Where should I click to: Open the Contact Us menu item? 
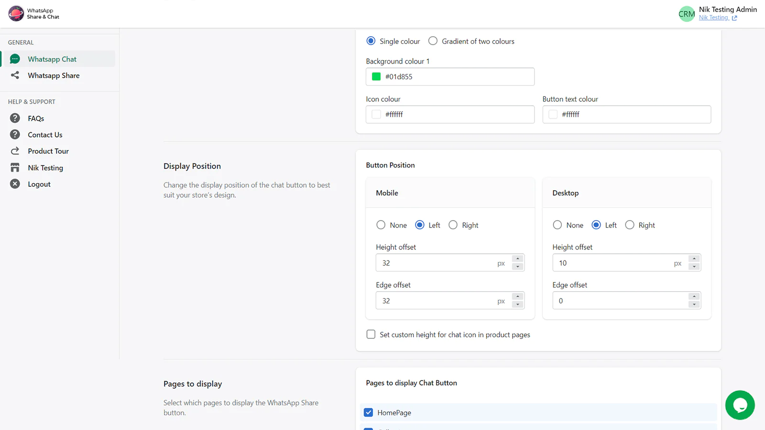45,135
